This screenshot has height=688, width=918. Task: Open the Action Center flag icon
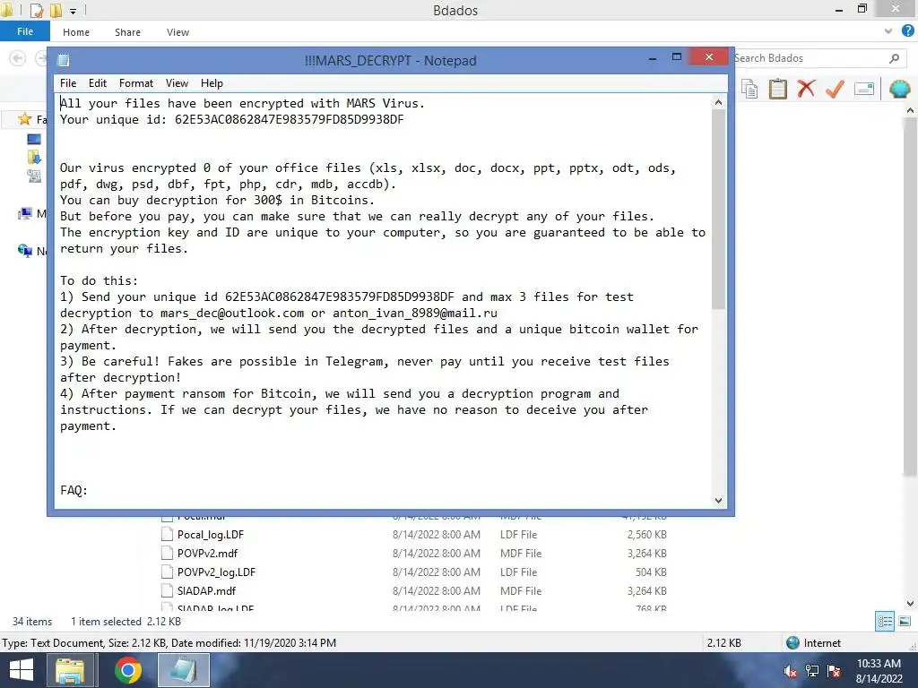pos(834,671)
